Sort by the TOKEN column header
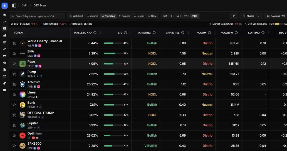287x151 pixels. click(18, 33)
